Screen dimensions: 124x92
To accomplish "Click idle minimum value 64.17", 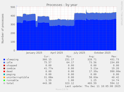I will click(70, 62).
